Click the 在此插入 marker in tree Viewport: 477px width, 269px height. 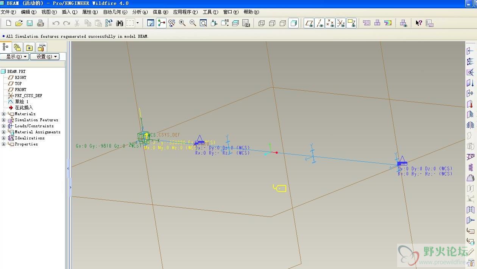pyautogui.click(x=21, y=108)
